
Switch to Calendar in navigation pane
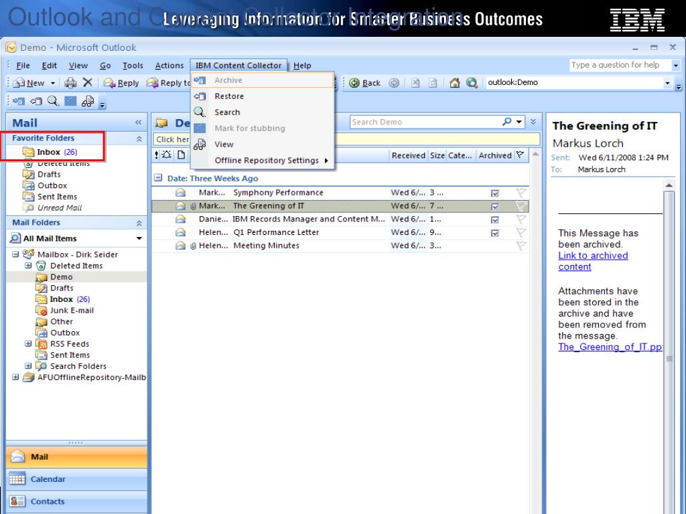[x=76, y=479]
